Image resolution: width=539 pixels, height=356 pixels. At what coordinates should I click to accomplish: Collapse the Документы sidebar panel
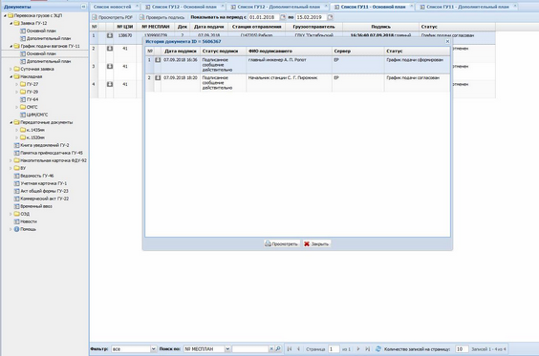(83, 7)
